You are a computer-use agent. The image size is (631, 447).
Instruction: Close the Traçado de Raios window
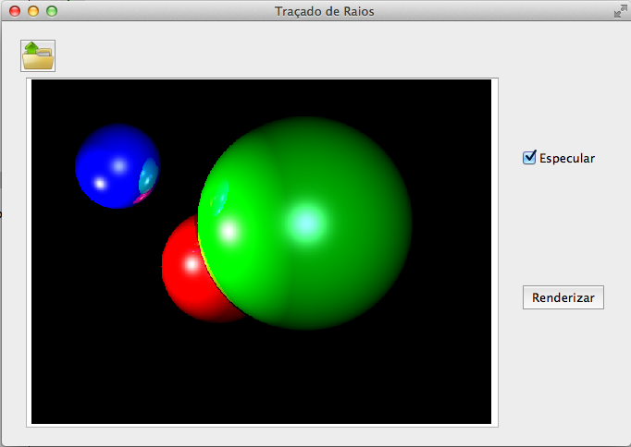(15, 11)
